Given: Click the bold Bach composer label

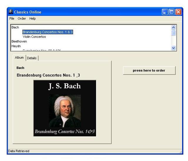Looking at the screenshot, I should pyautogui.click(x=20, y=68).
